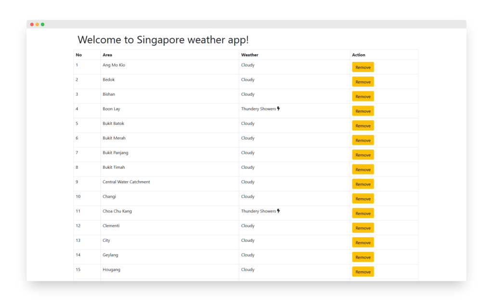Remove the Choa Chu Kang row
Viewport: 493px width, 301px height.
[x=363, y=213]
